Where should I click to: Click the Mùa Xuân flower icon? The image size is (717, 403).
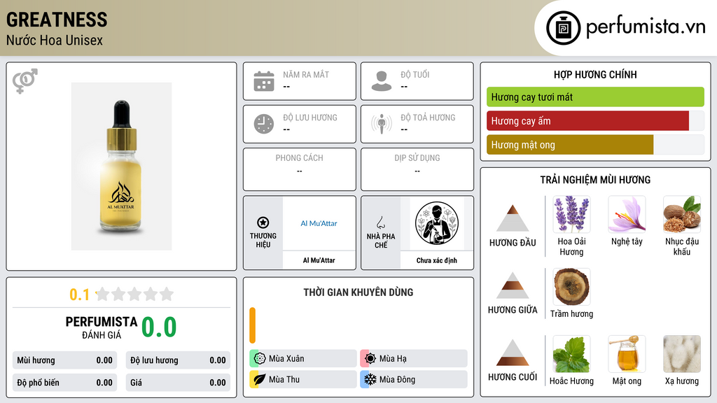point(260,359)
